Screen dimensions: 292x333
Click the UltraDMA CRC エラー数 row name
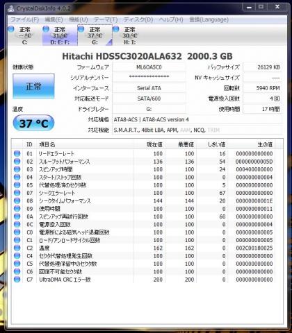(65, 280)
